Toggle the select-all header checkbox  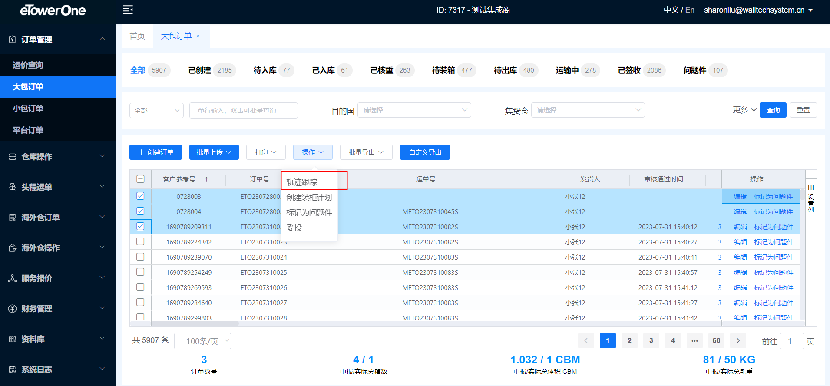[x=140, y=179]
